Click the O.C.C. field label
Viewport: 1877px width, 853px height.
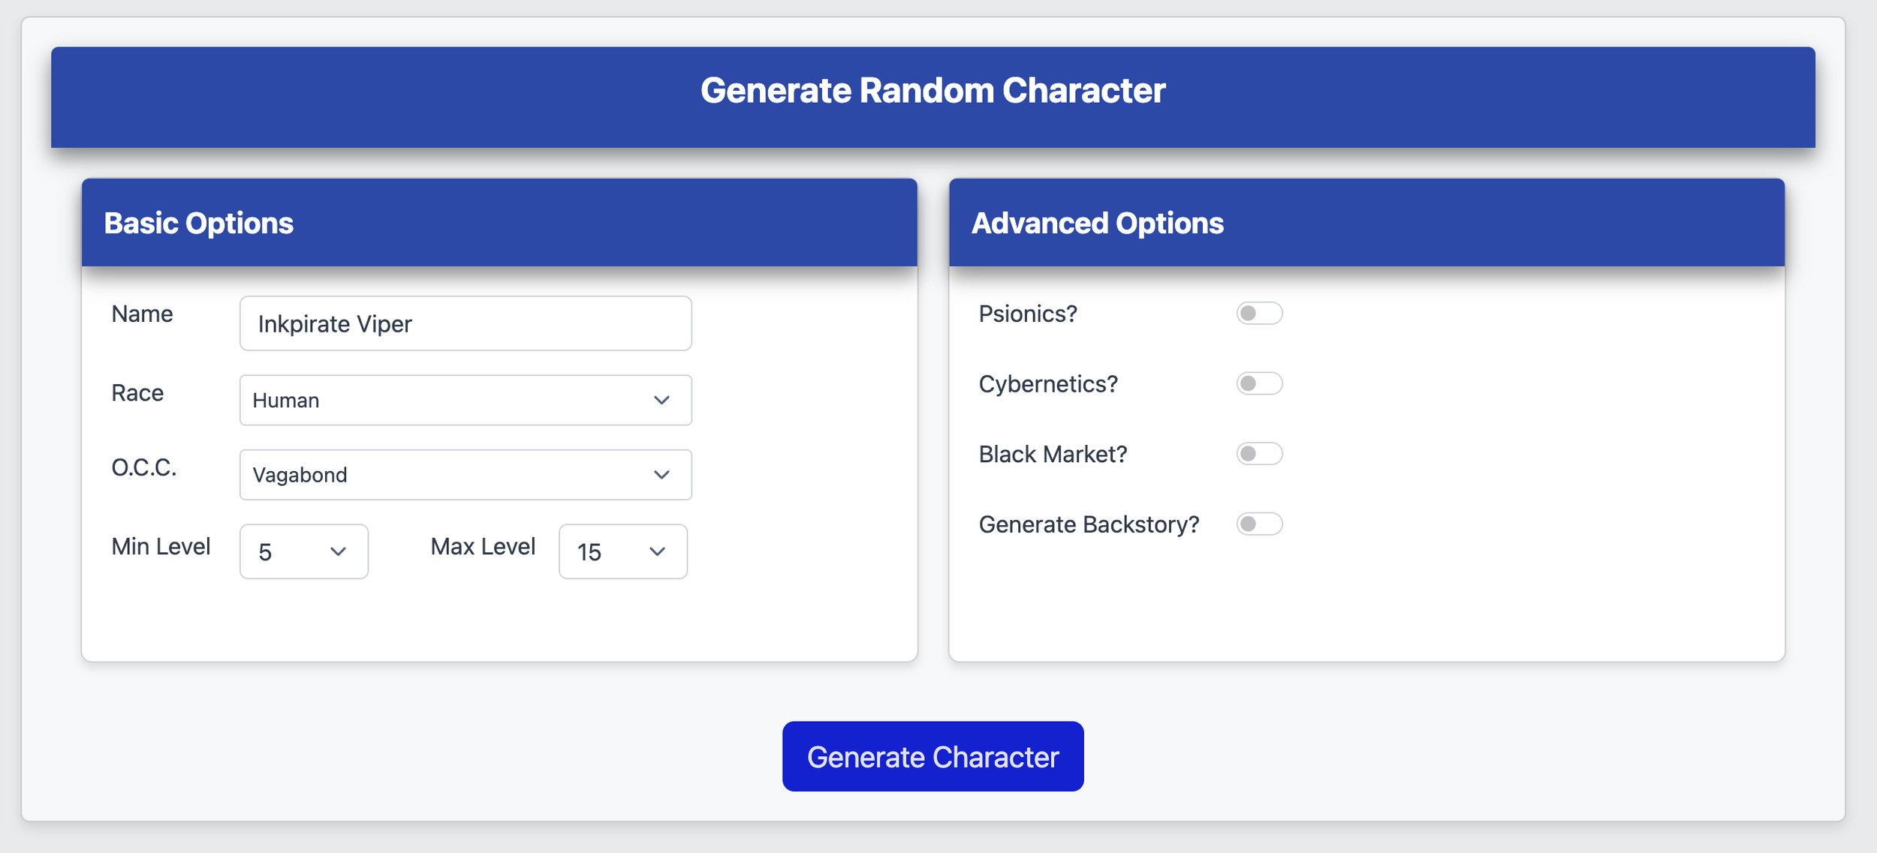(144, 467)
